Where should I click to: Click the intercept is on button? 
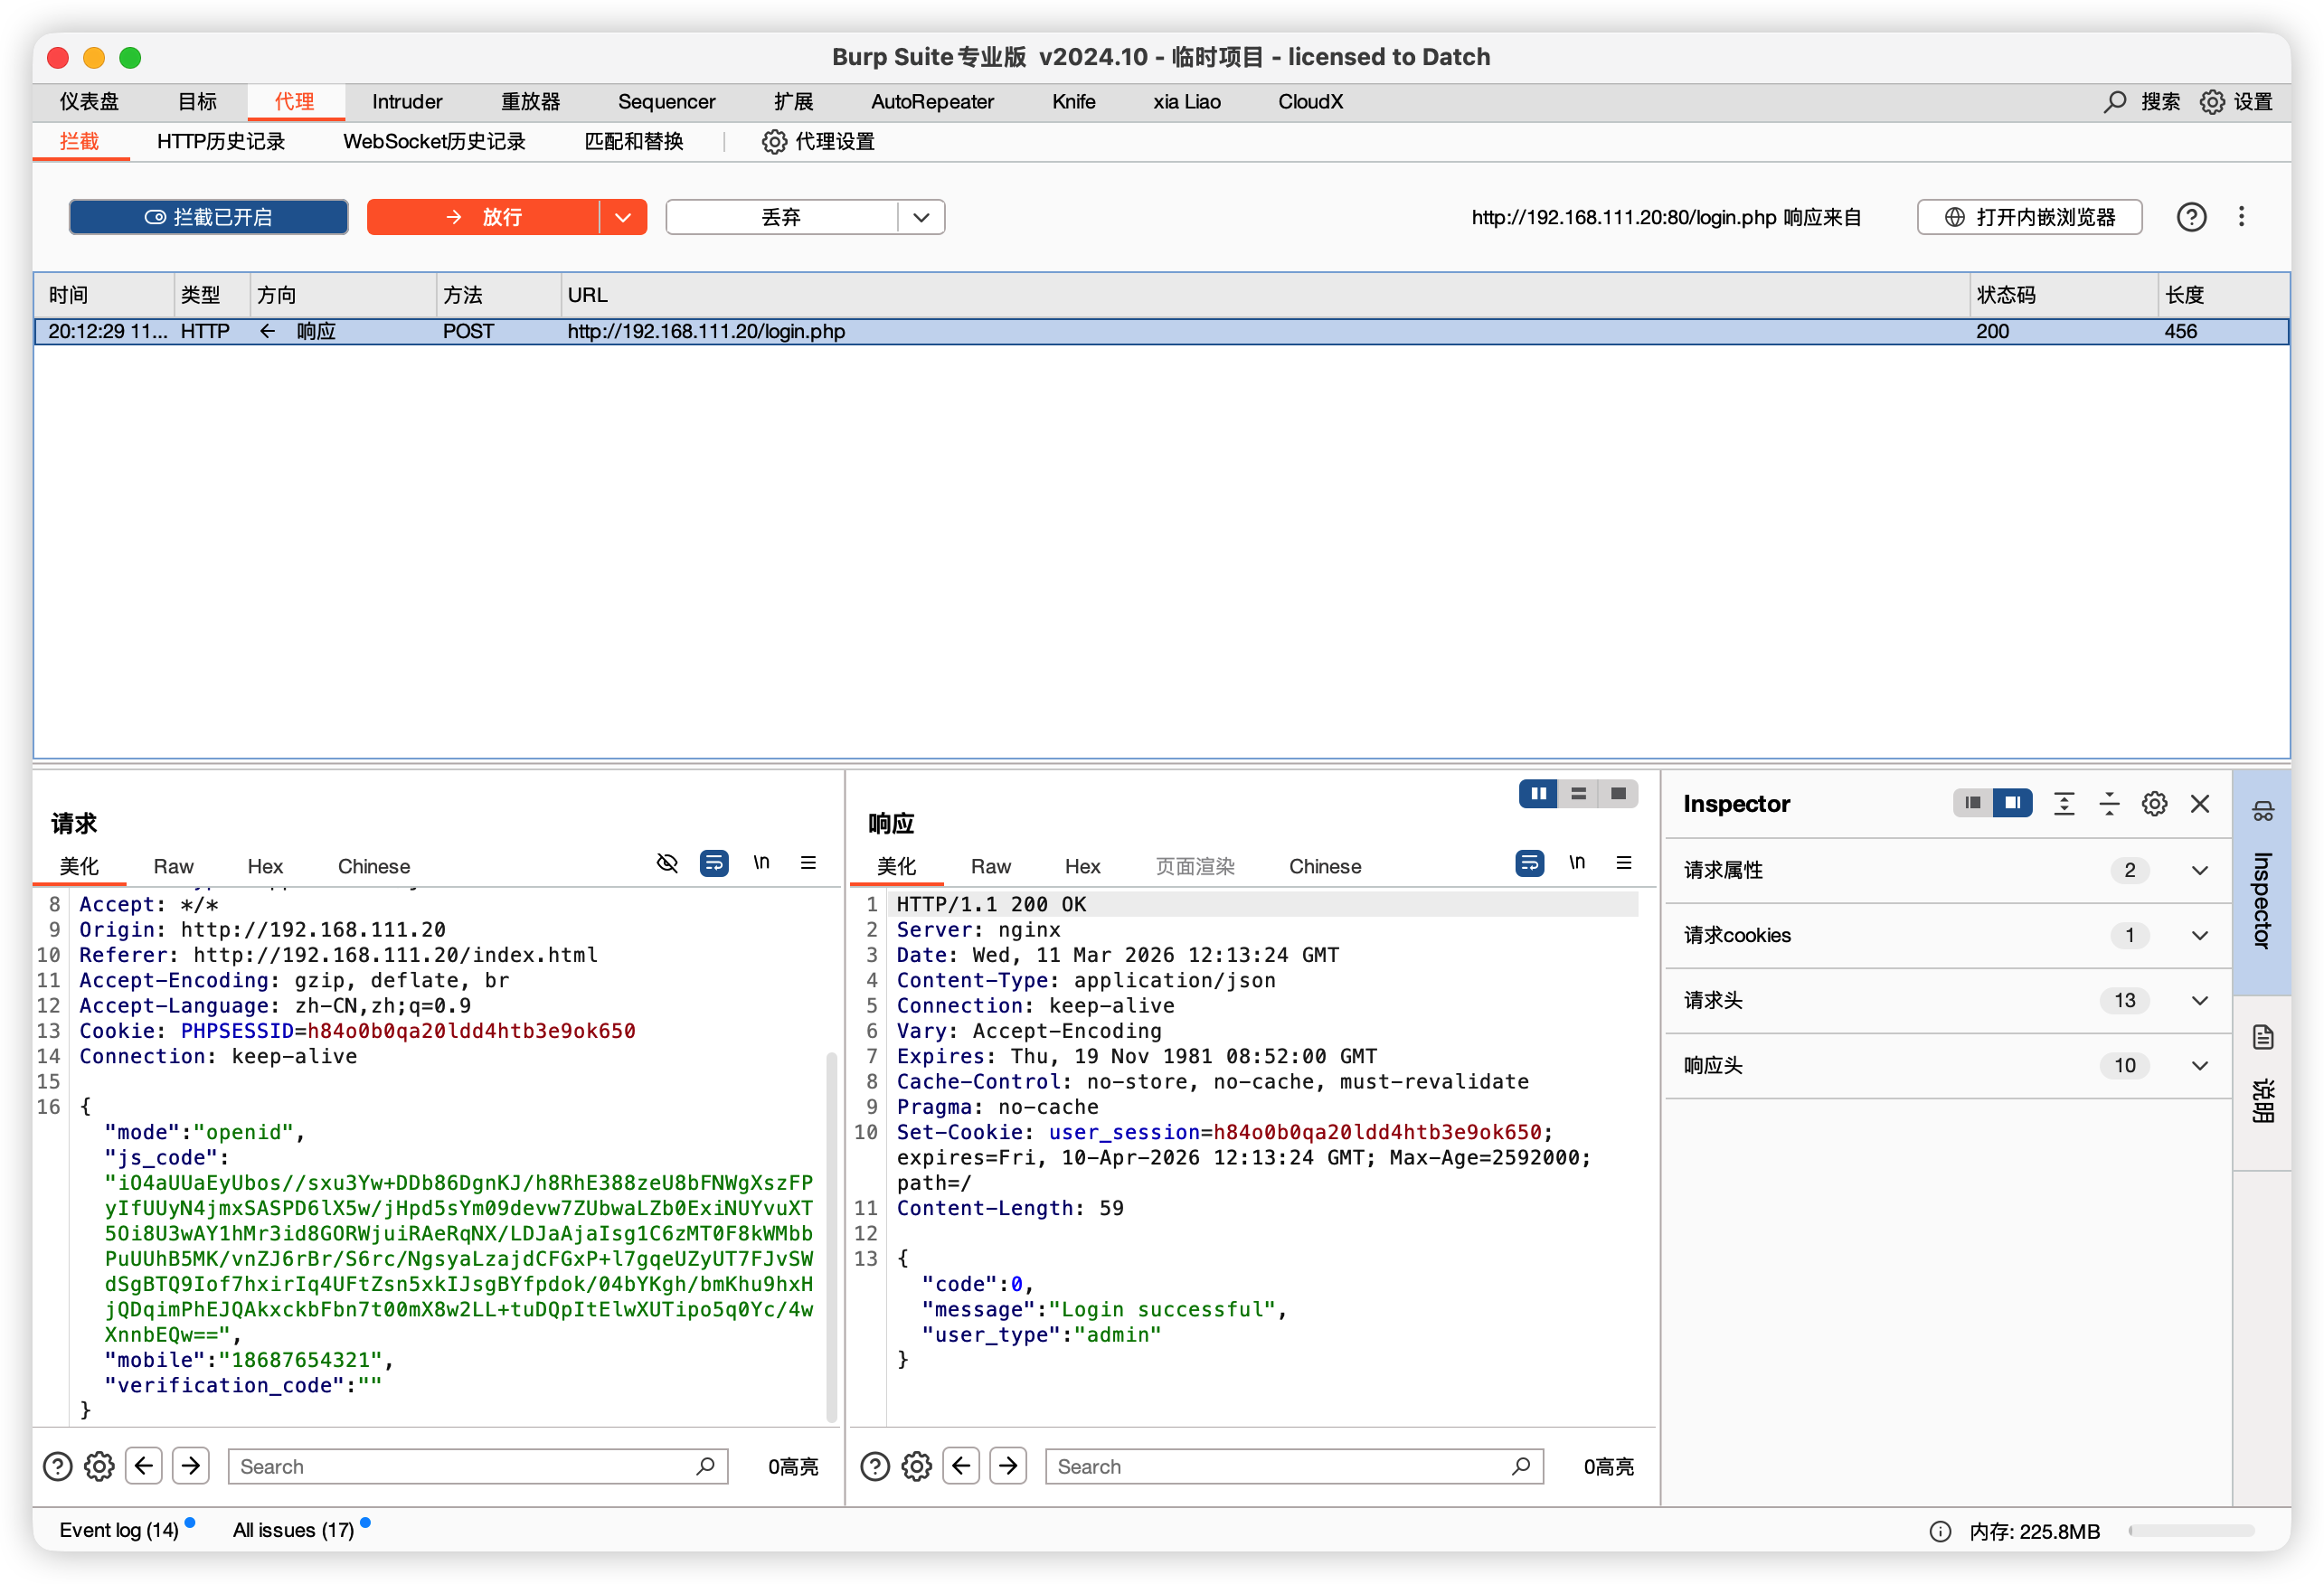[209, 217]
